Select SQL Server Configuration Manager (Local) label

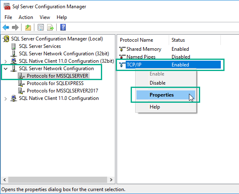pyautogui.click(x=57, y=39)
